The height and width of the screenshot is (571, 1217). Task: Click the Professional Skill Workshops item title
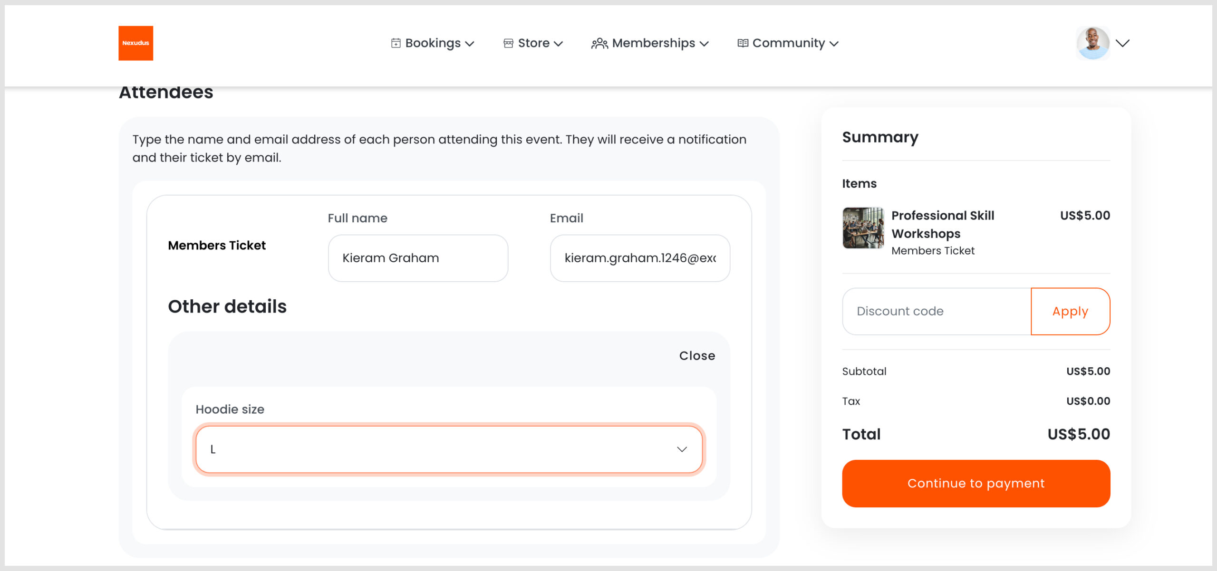(x=943, y=224)
